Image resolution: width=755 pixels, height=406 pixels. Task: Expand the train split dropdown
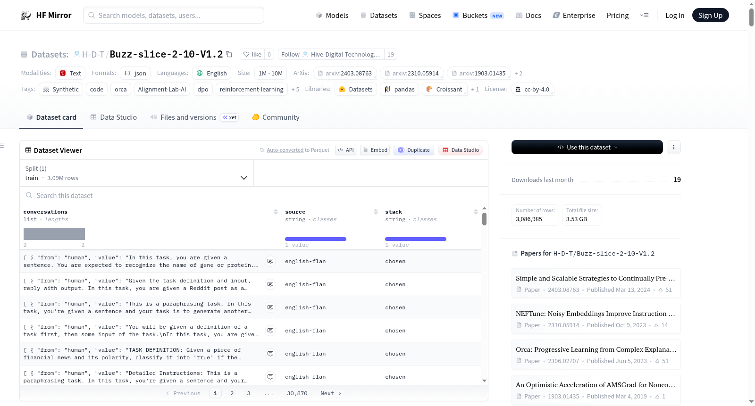pyautogui.click(x=136, y=173)
